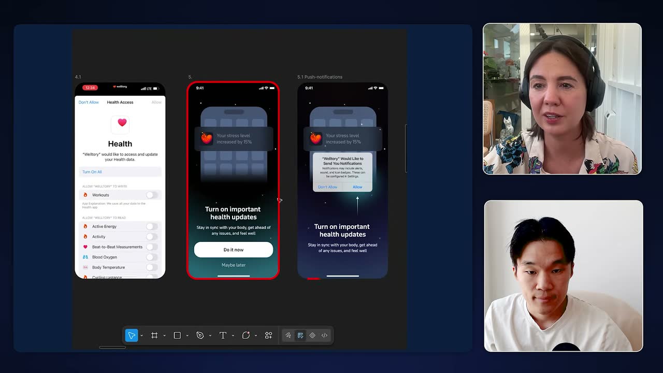Click the stress level notification banner in frame 5
This screenshot has width=663, height=373.
tap(234, 139)
